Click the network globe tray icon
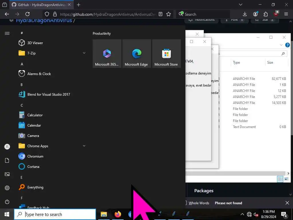The width and height of the screenshot is (293, 220). [249, 214]
